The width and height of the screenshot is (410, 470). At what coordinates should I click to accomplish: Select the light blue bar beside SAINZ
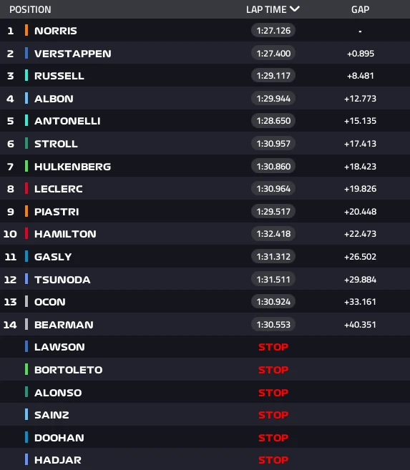[26, 414]
